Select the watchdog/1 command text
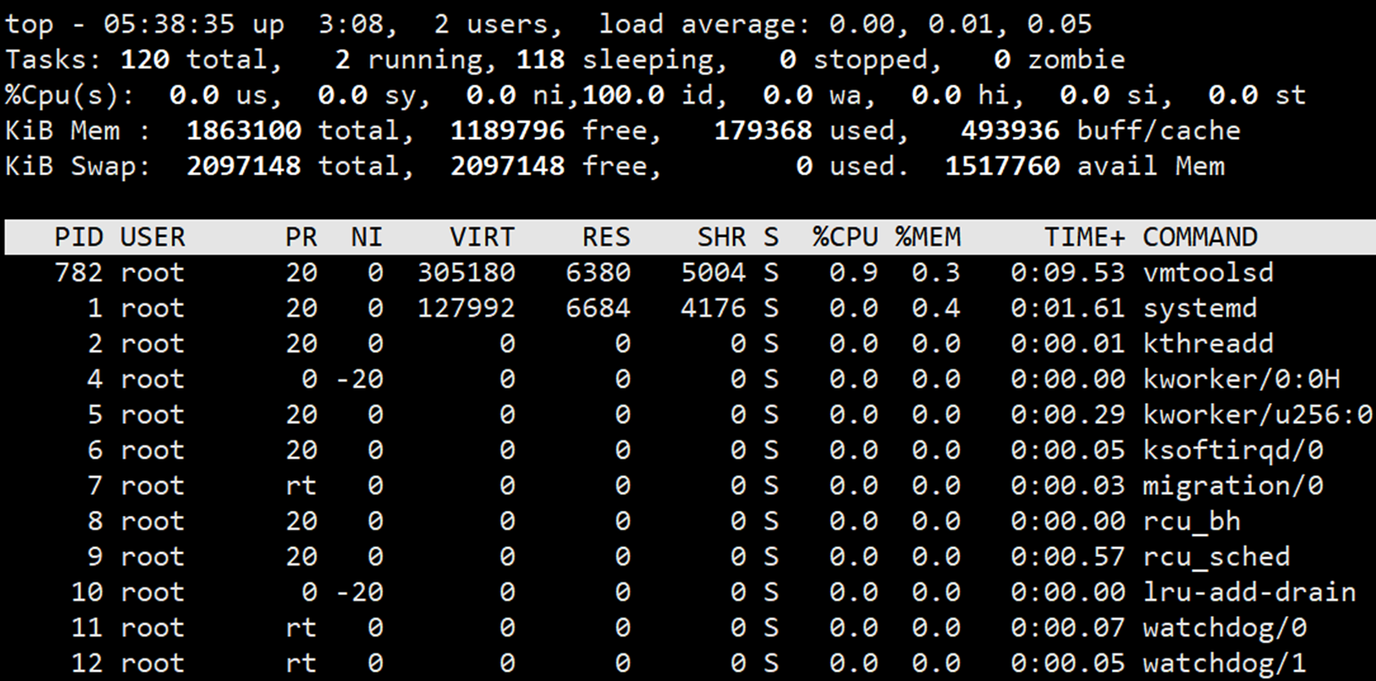 tap(1224, 663)
